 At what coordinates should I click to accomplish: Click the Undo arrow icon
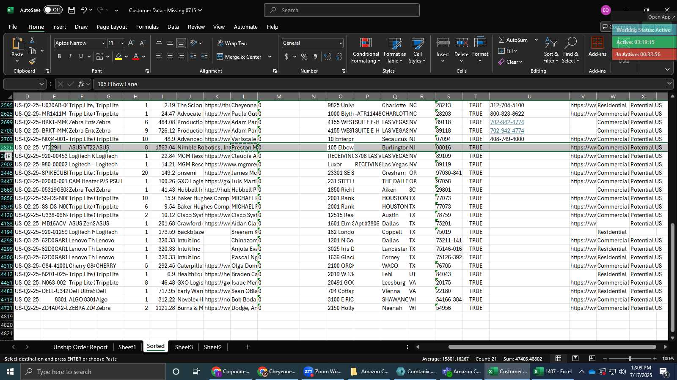(x=84, y=10)
